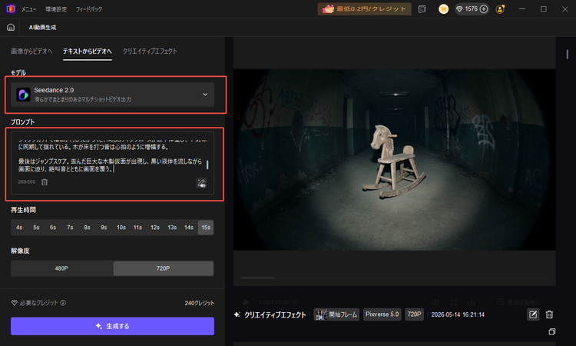Open the 環境設定 menu
Screen dimensions: 576x346
(56, 9)
